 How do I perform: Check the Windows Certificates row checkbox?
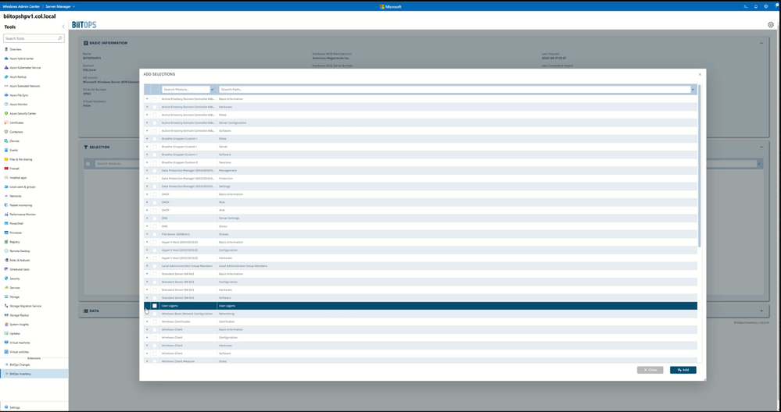coord(155,321)
